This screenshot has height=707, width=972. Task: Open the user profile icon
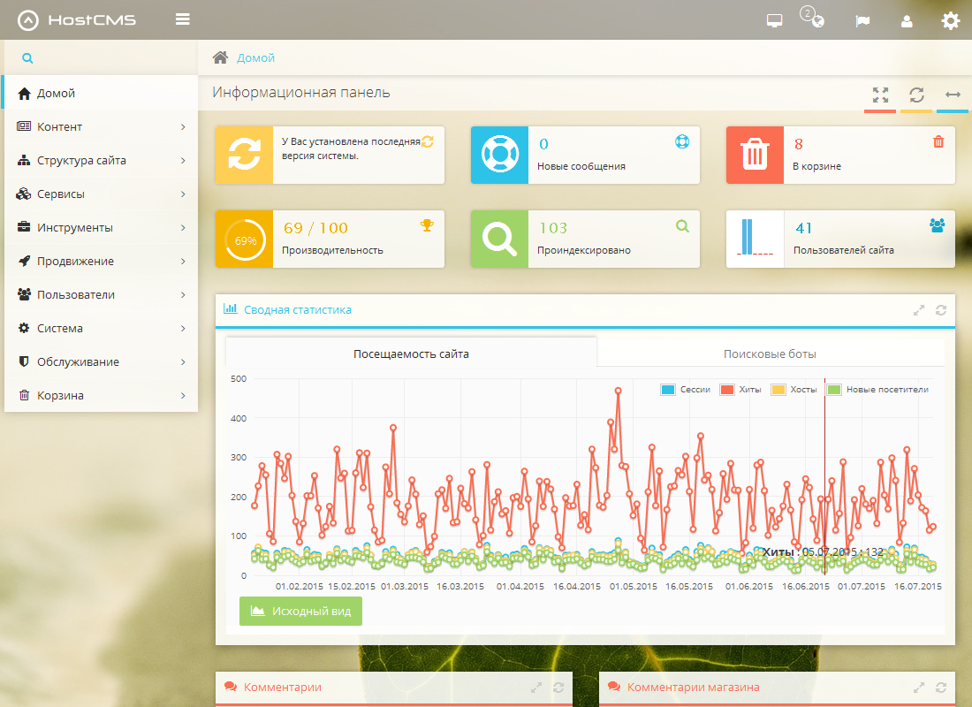coord(907,21)
